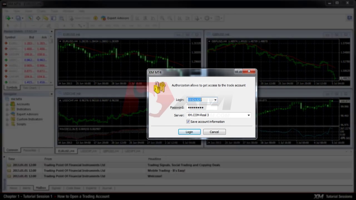Expand the Accounts tree node

click(7, 104)
